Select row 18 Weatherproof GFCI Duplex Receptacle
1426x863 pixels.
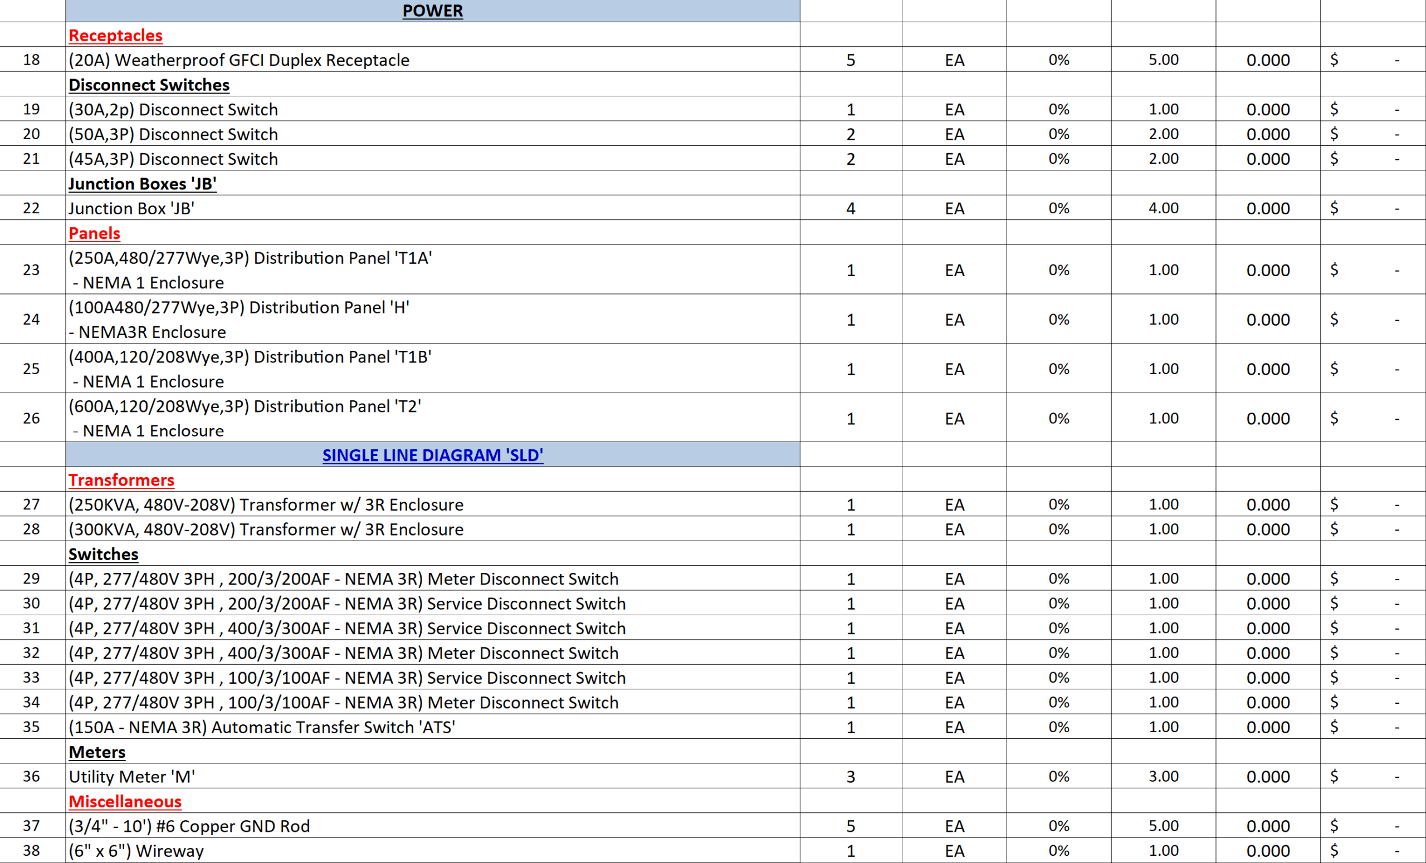[238, 60]
